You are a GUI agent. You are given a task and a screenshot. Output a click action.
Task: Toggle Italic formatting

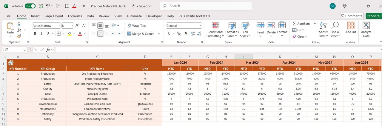click(41, 34)
